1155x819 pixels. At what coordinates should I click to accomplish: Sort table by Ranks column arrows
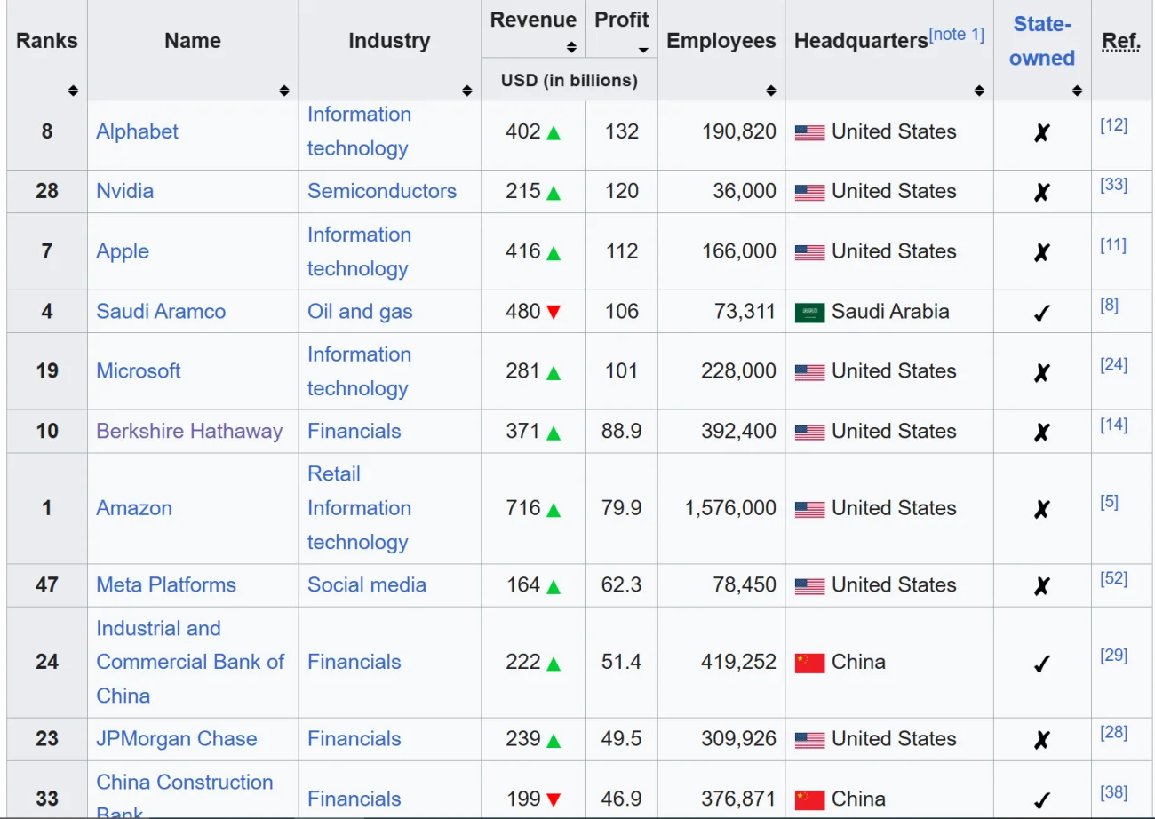pos(73,91)
